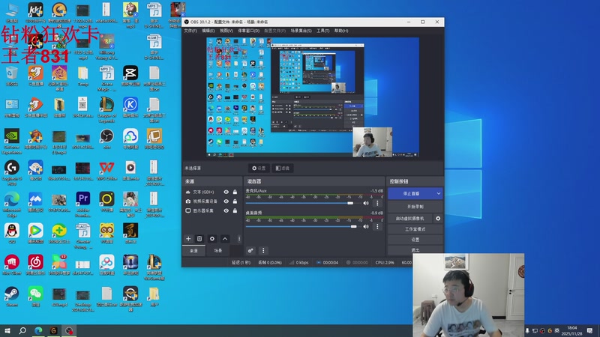Open Logitech G HUB desktop icon
Viewport: 600px width, 337px height.
(12, 173)
